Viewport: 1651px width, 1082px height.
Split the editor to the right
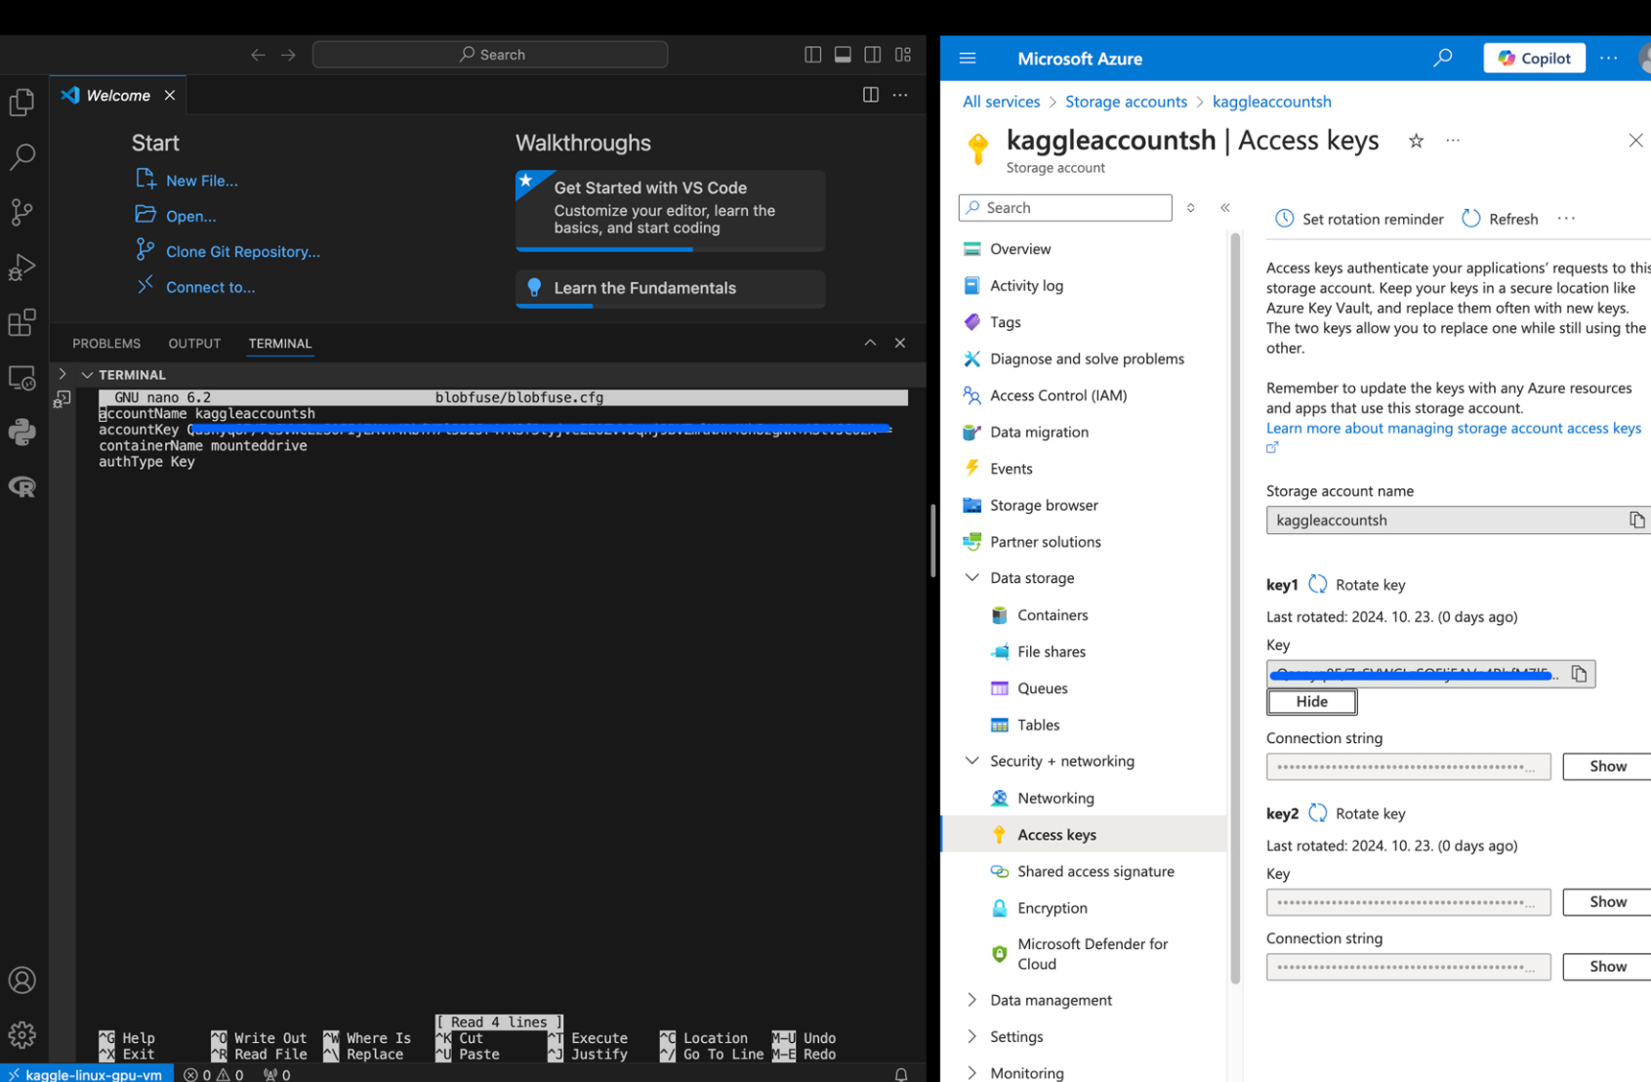(x=871, y=95)
